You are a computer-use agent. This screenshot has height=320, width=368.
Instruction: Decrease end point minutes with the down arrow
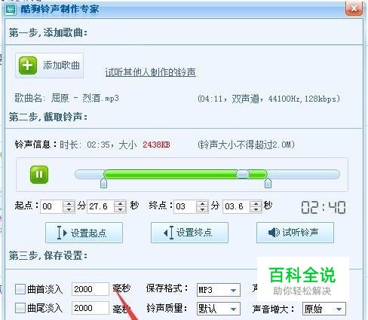202,209
